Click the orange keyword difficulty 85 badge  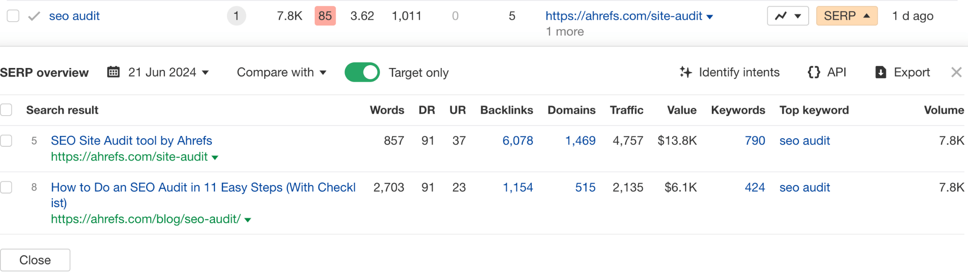point(325,16)
